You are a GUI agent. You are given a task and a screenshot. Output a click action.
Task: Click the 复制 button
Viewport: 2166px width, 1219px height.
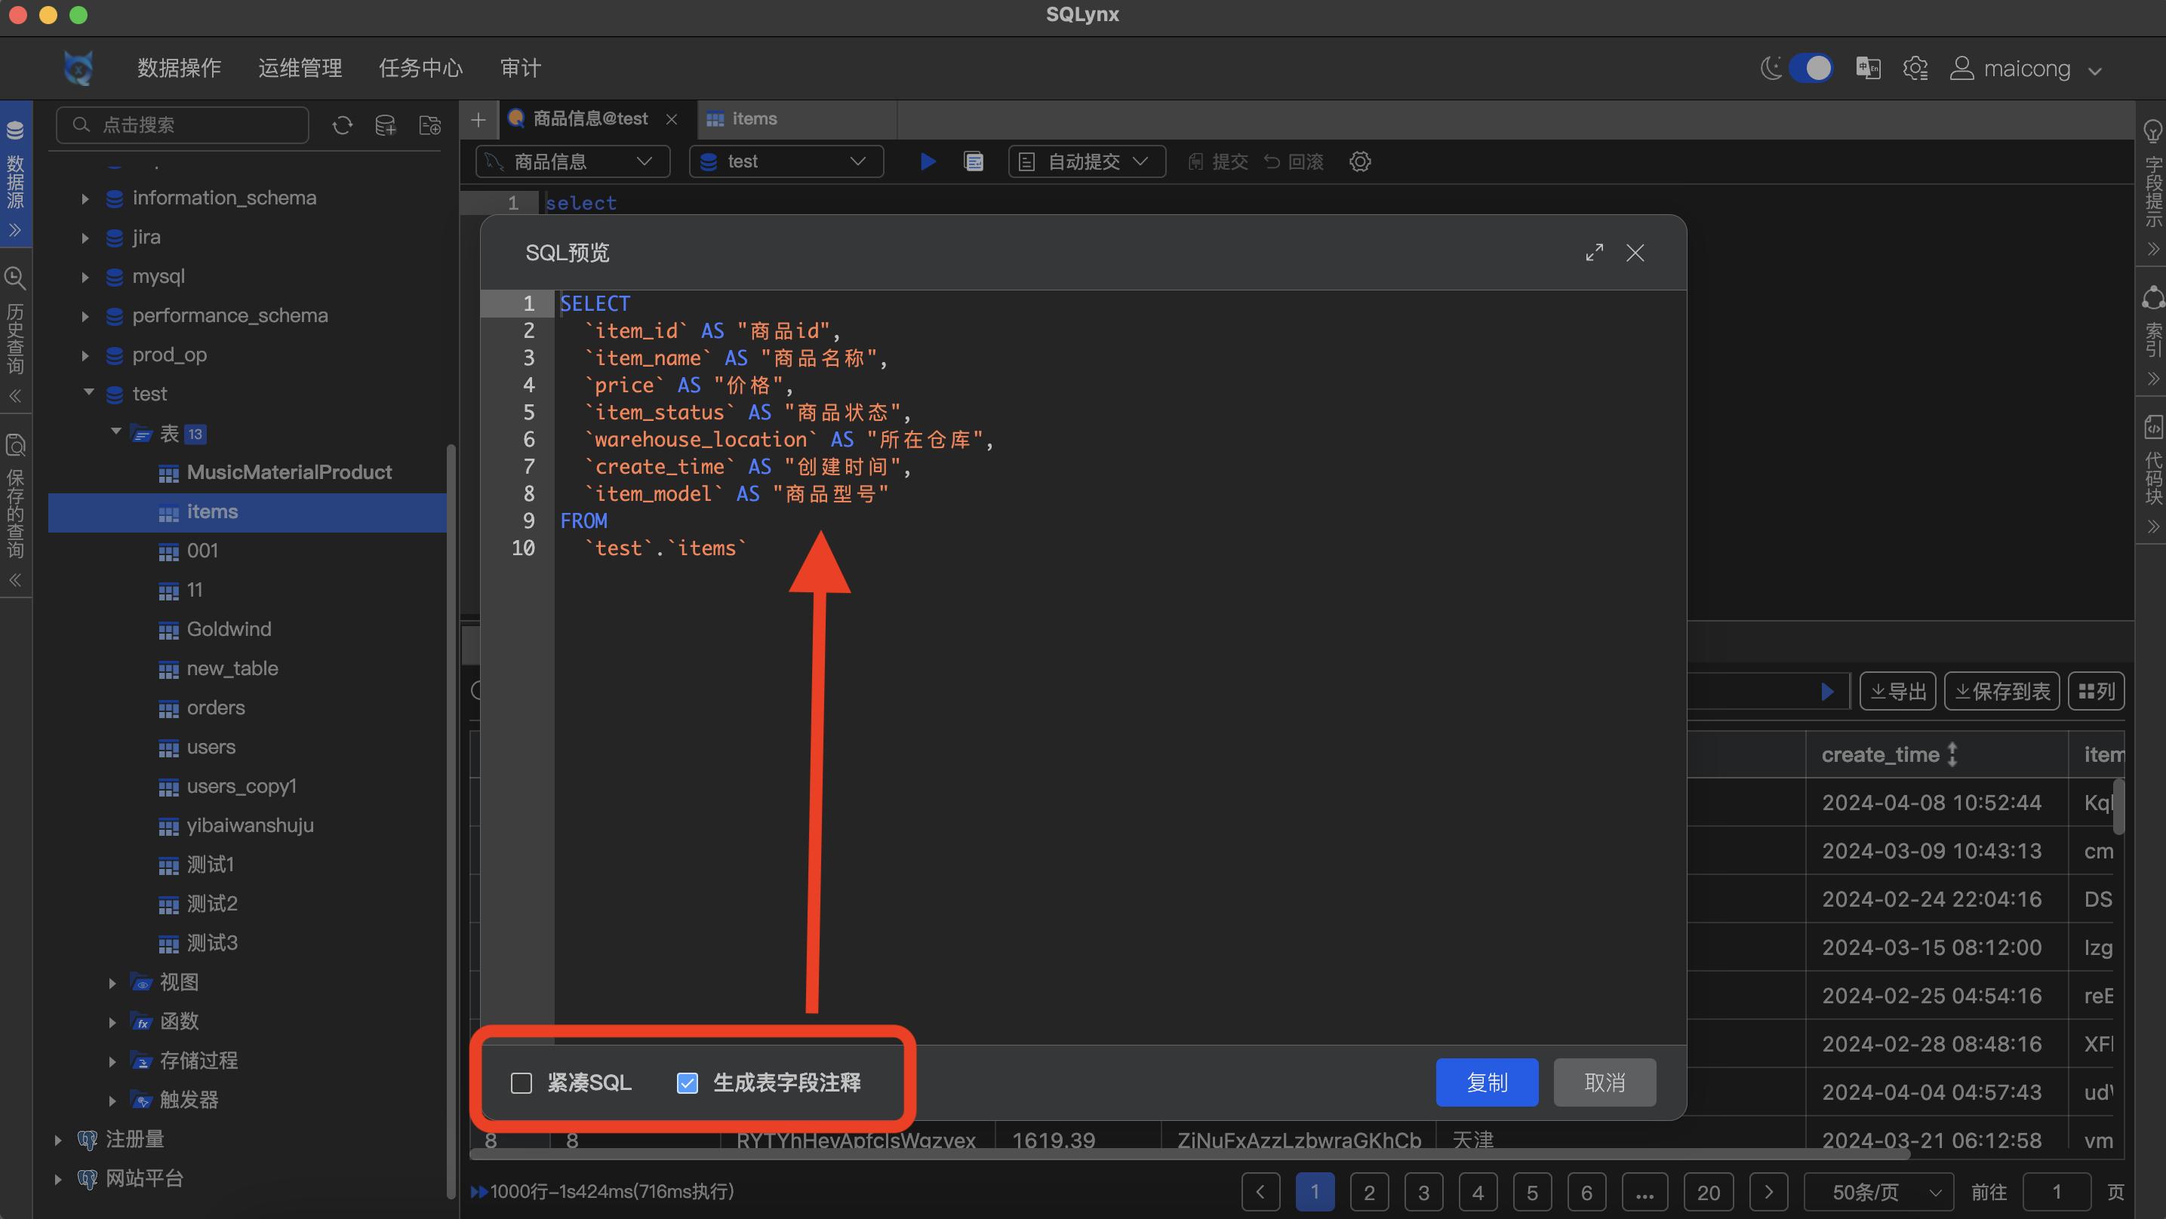click(x=1487, y=1082)
